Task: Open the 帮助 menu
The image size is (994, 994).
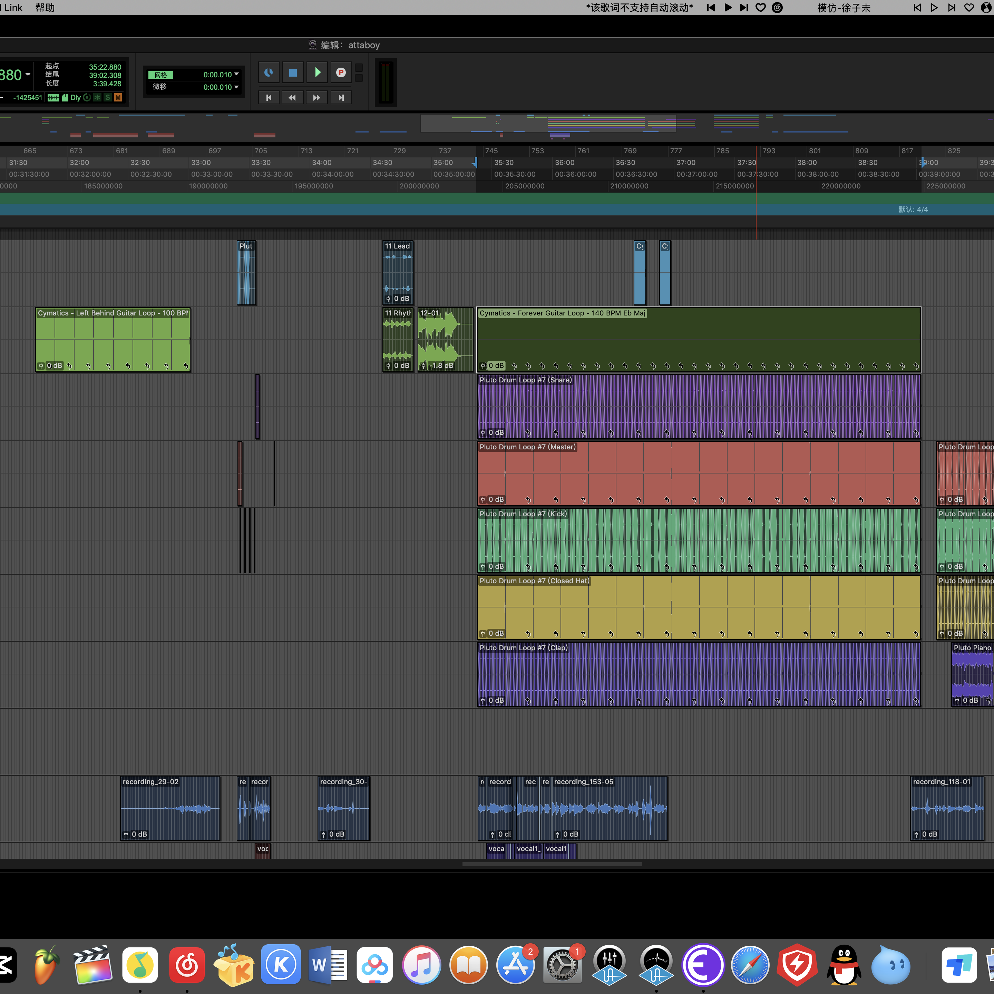Action: coord(45,8)
